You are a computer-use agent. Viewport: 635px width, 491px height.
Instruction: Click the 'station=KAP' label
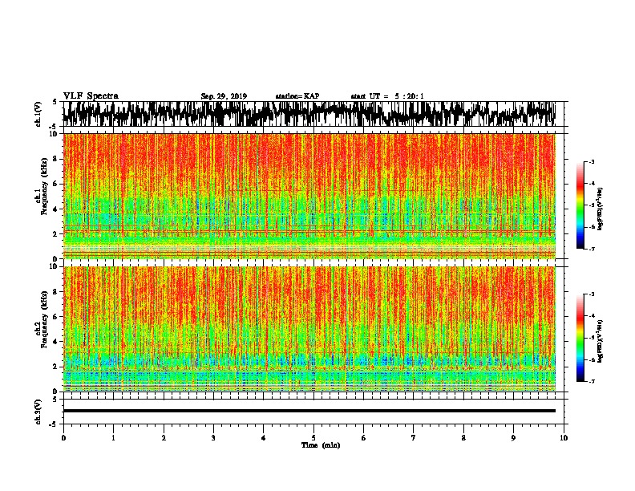(x=297, y=96)
